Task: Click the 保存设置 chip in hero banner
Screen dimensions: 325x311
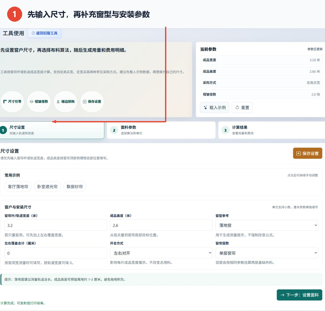Action: (x=92, y=101)
